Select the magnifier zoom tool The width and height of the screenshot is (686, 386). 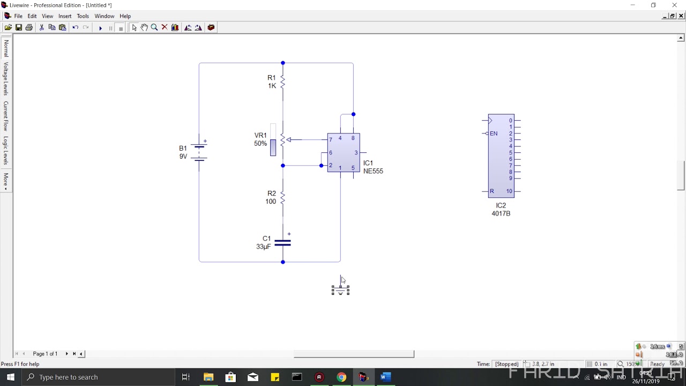[154, 27]
